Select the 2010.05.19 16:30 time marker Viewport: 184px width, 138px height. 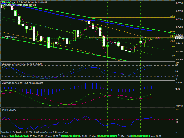[140, 136]
